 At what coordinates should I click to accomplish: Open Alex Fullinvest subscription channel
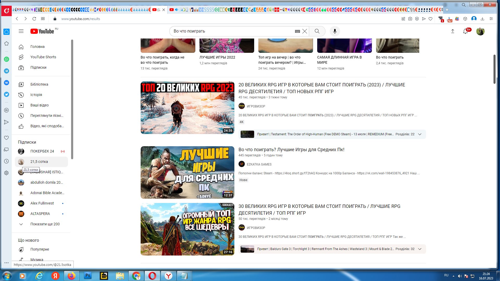(x=41, y=203)
